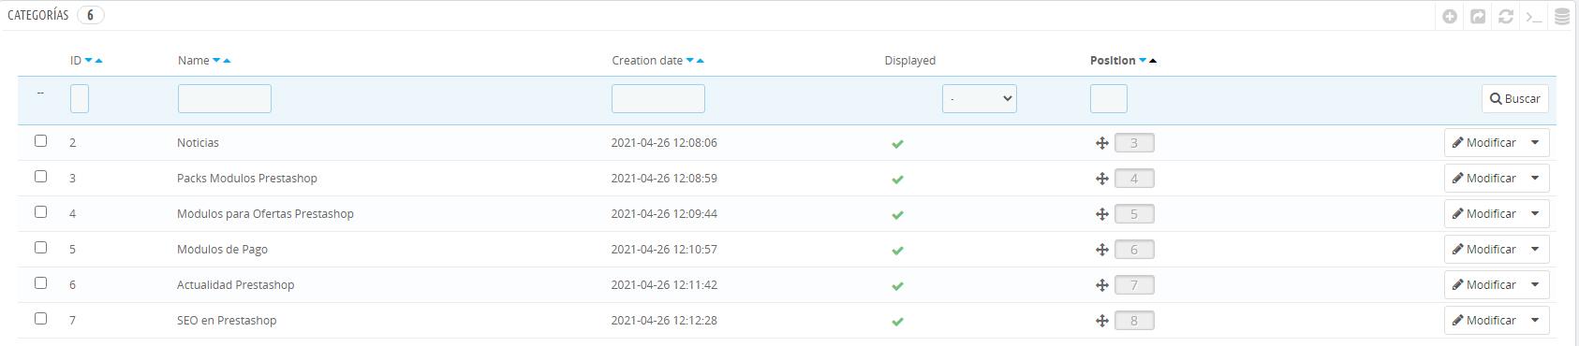Open the Displayed filter dropdown
Screen dimensions: 1579x346
coord(979,98)
